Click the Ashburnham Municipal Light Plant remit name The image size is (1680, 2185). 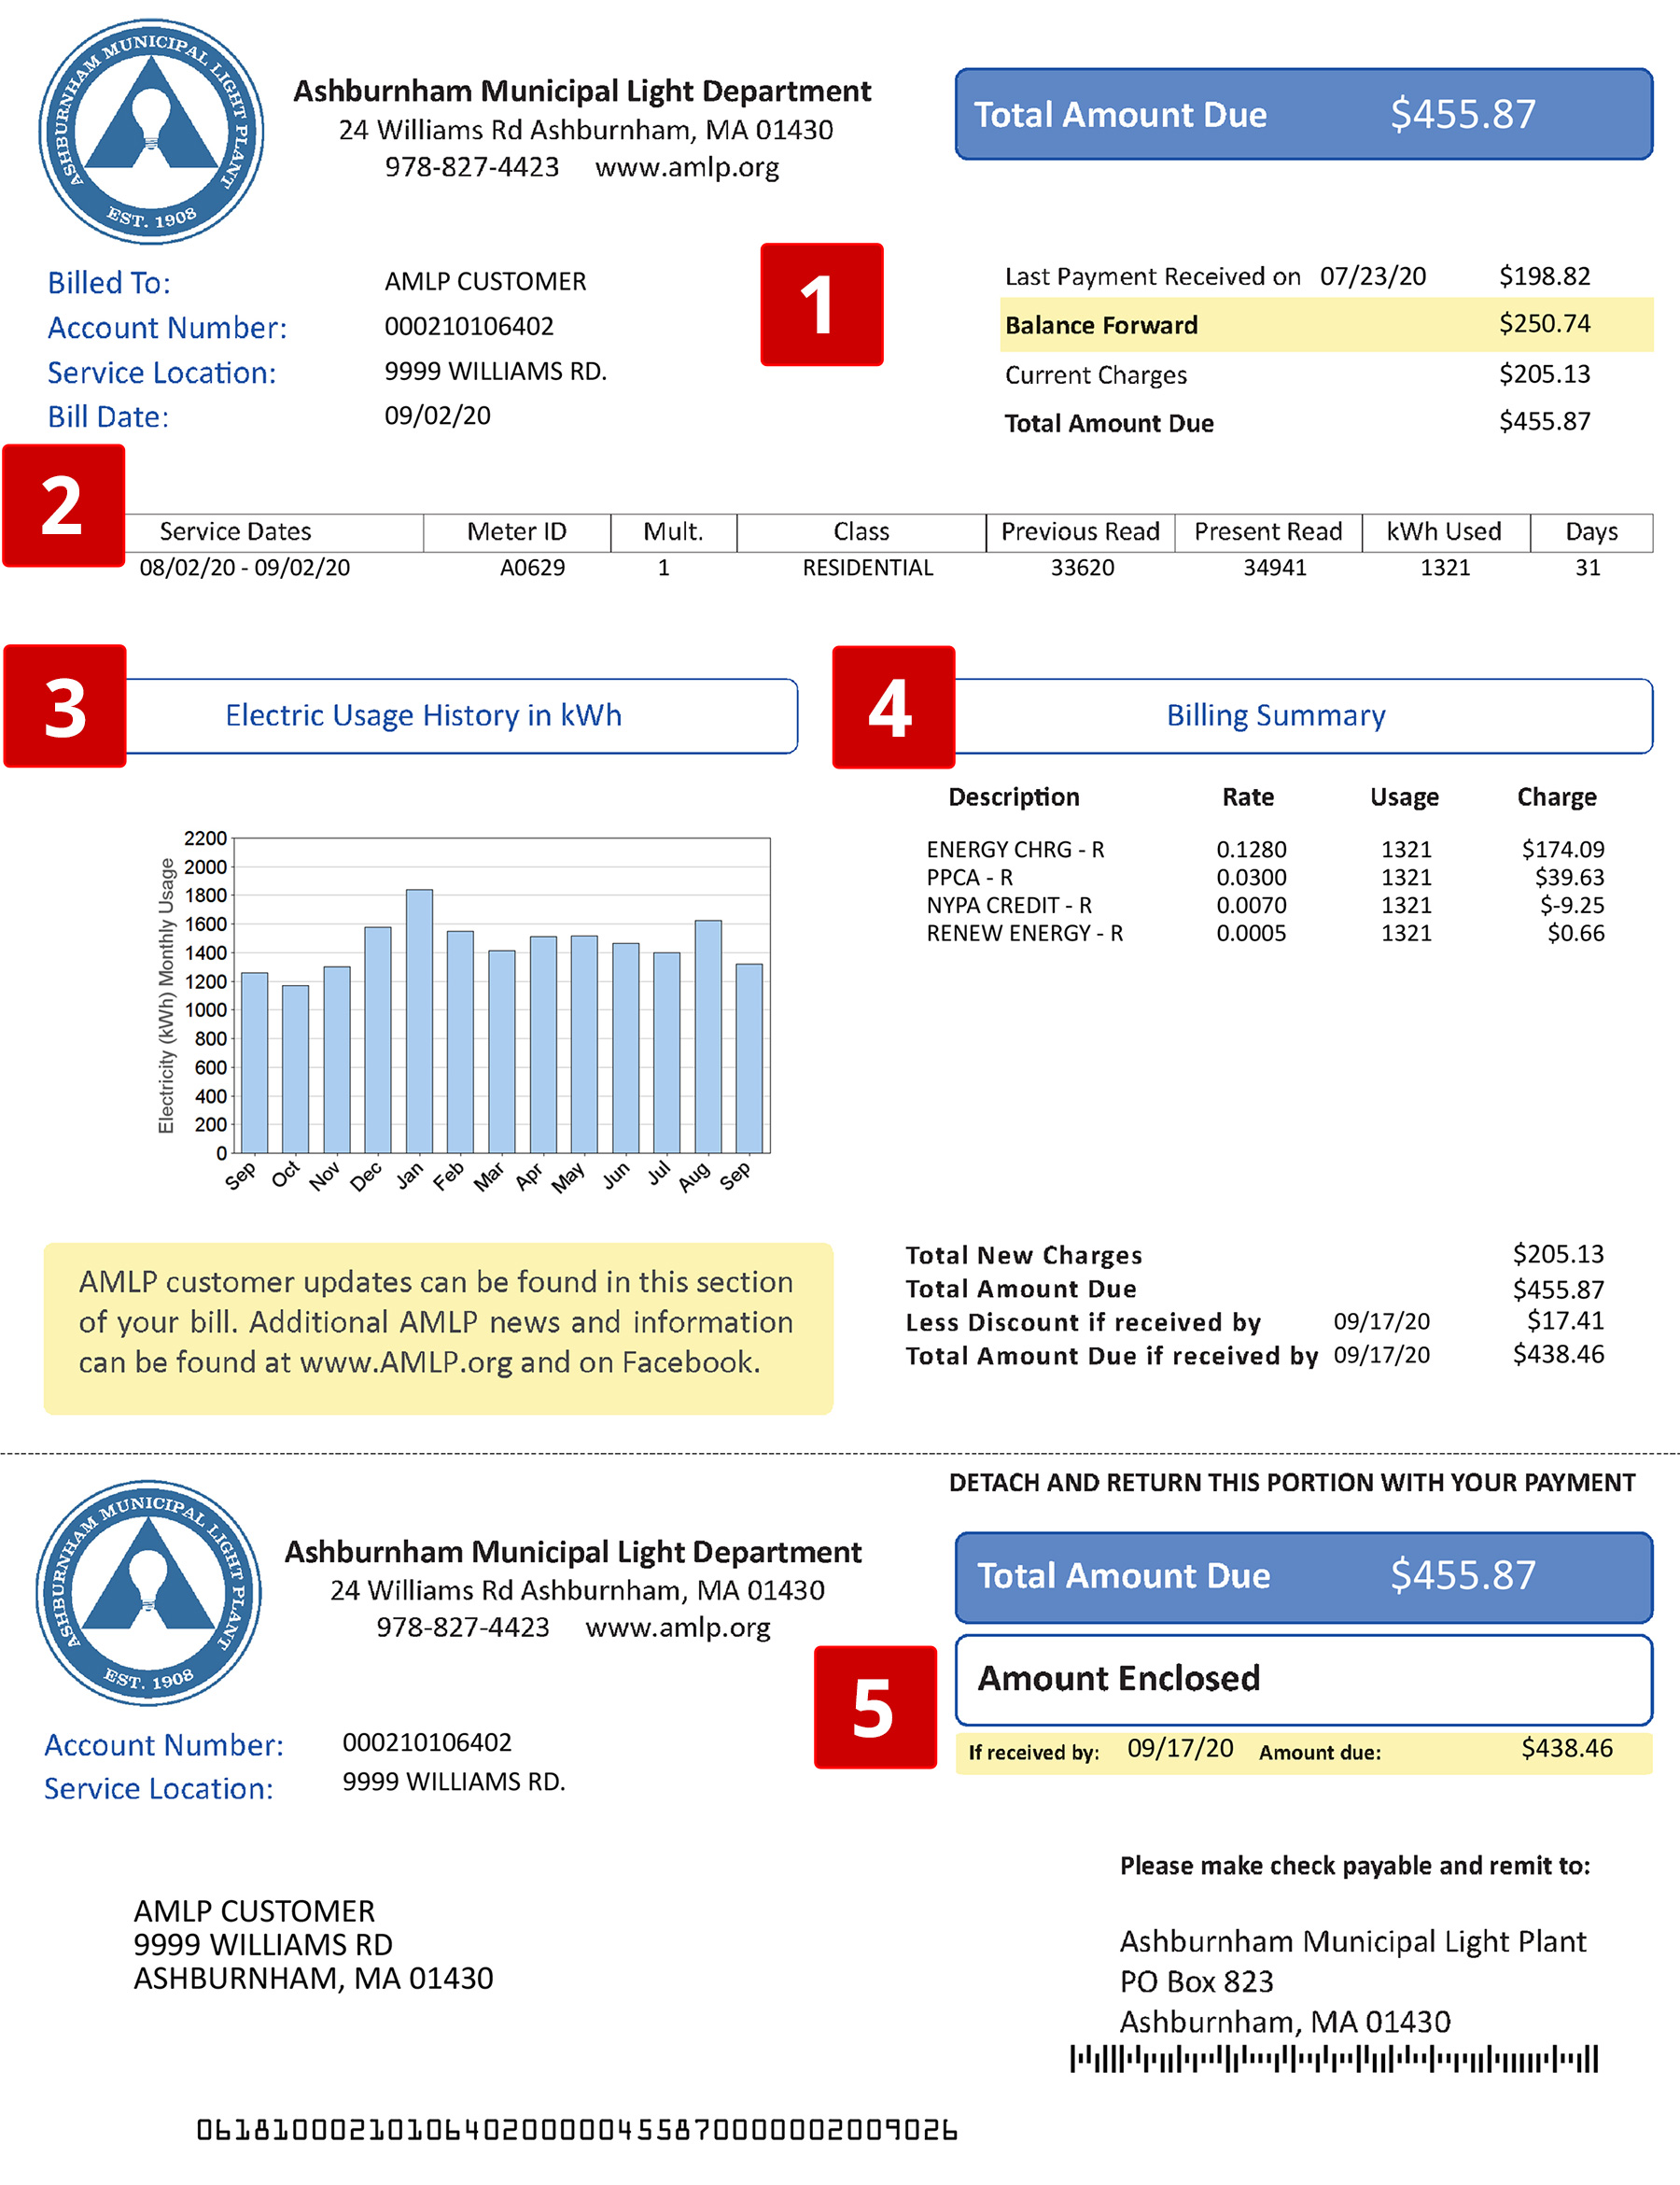tap(1353, 1942)
